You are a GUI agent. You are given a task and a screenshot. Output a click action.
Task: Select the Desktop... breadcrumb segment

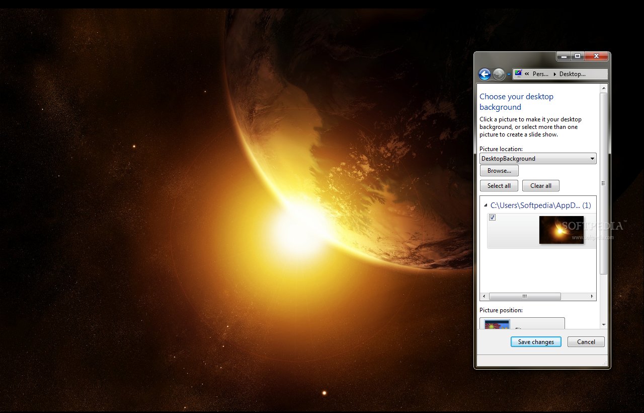pos(573,74)
